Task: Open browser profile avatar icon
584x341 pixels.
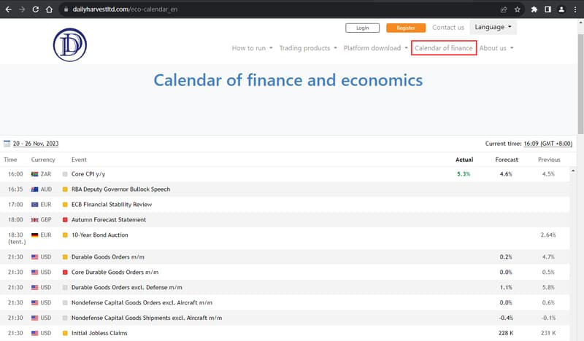Action: coord(561,9)
